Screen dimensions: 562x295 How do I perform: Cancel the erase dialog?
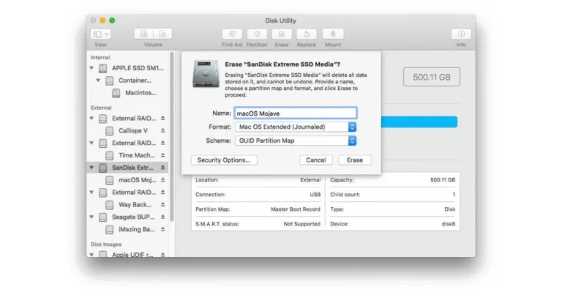(315, 160)
